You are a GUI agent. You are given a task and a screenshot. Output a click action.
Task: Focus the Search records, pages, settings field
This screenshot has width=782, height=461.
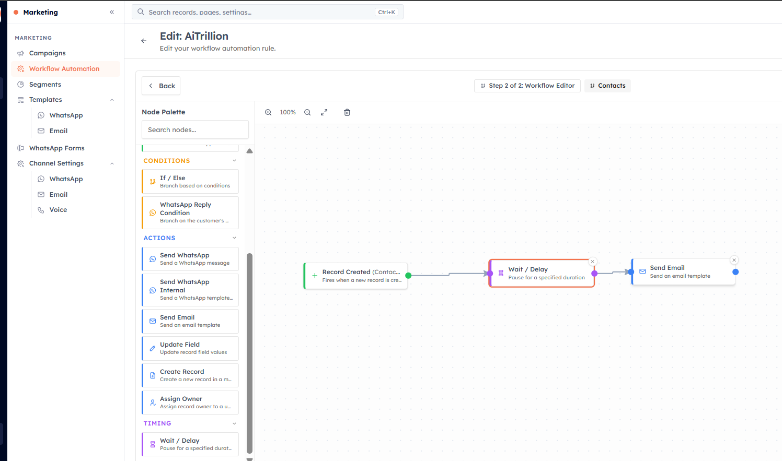[268, 12]
